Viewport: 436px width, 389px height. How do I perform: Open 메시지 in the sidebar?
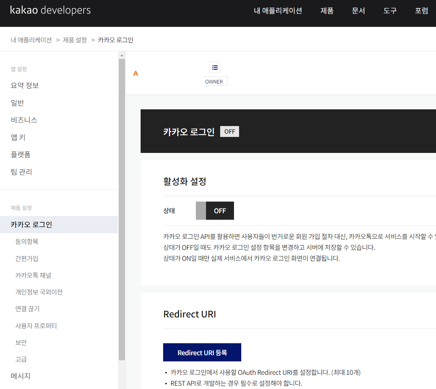click(x=21, y=376)
